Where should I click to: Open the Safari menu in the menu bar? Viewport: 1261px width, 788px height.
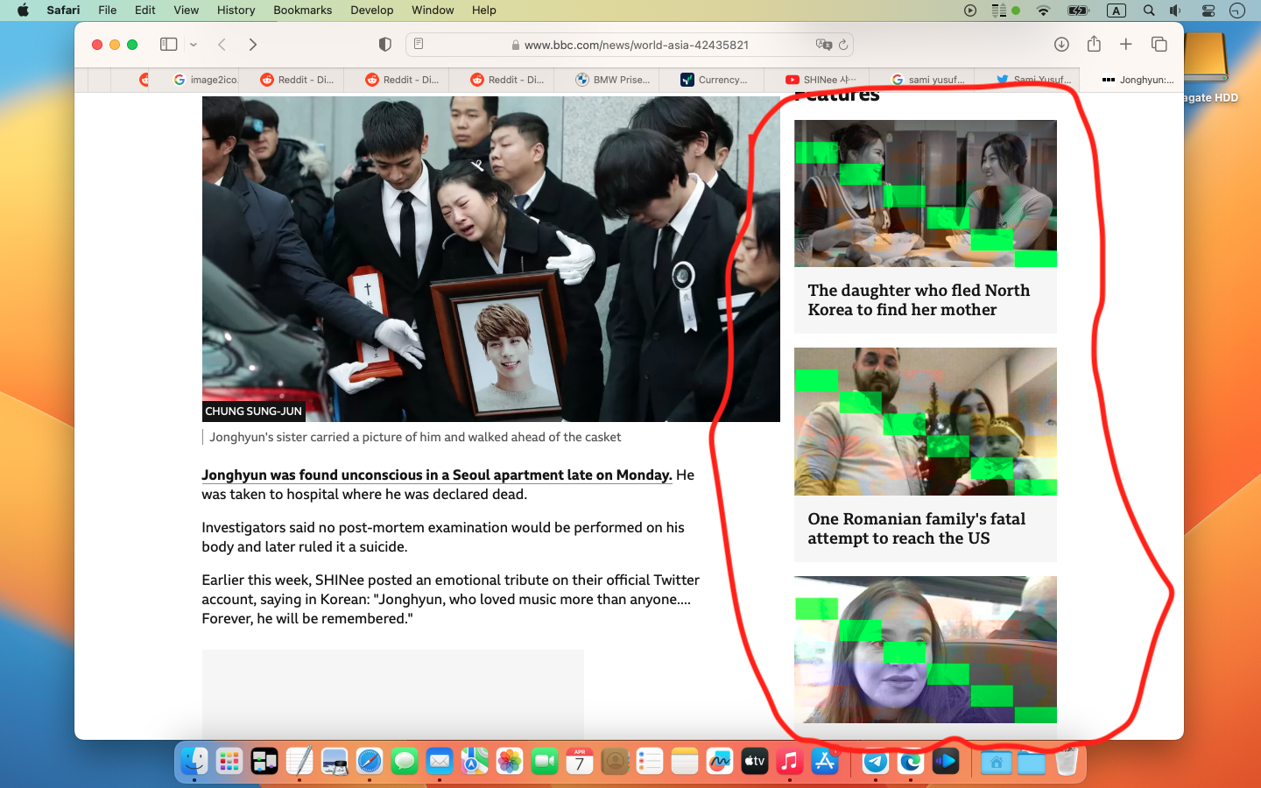[x=63, y=11]
